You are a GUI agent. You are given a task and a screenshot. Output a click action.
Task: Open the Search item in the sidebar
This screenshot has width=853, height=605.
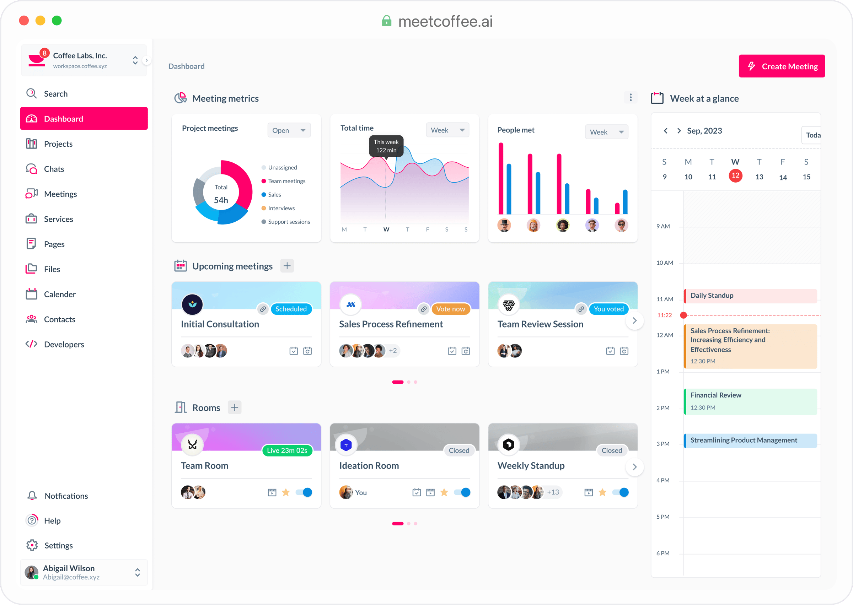point(84,93)
